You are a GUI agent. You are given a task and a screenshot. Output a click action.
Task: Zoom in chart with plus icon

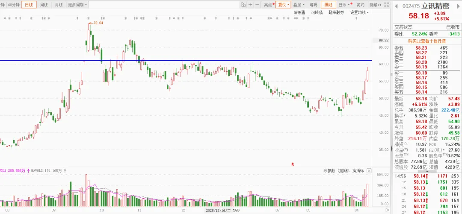pos(250,5)
